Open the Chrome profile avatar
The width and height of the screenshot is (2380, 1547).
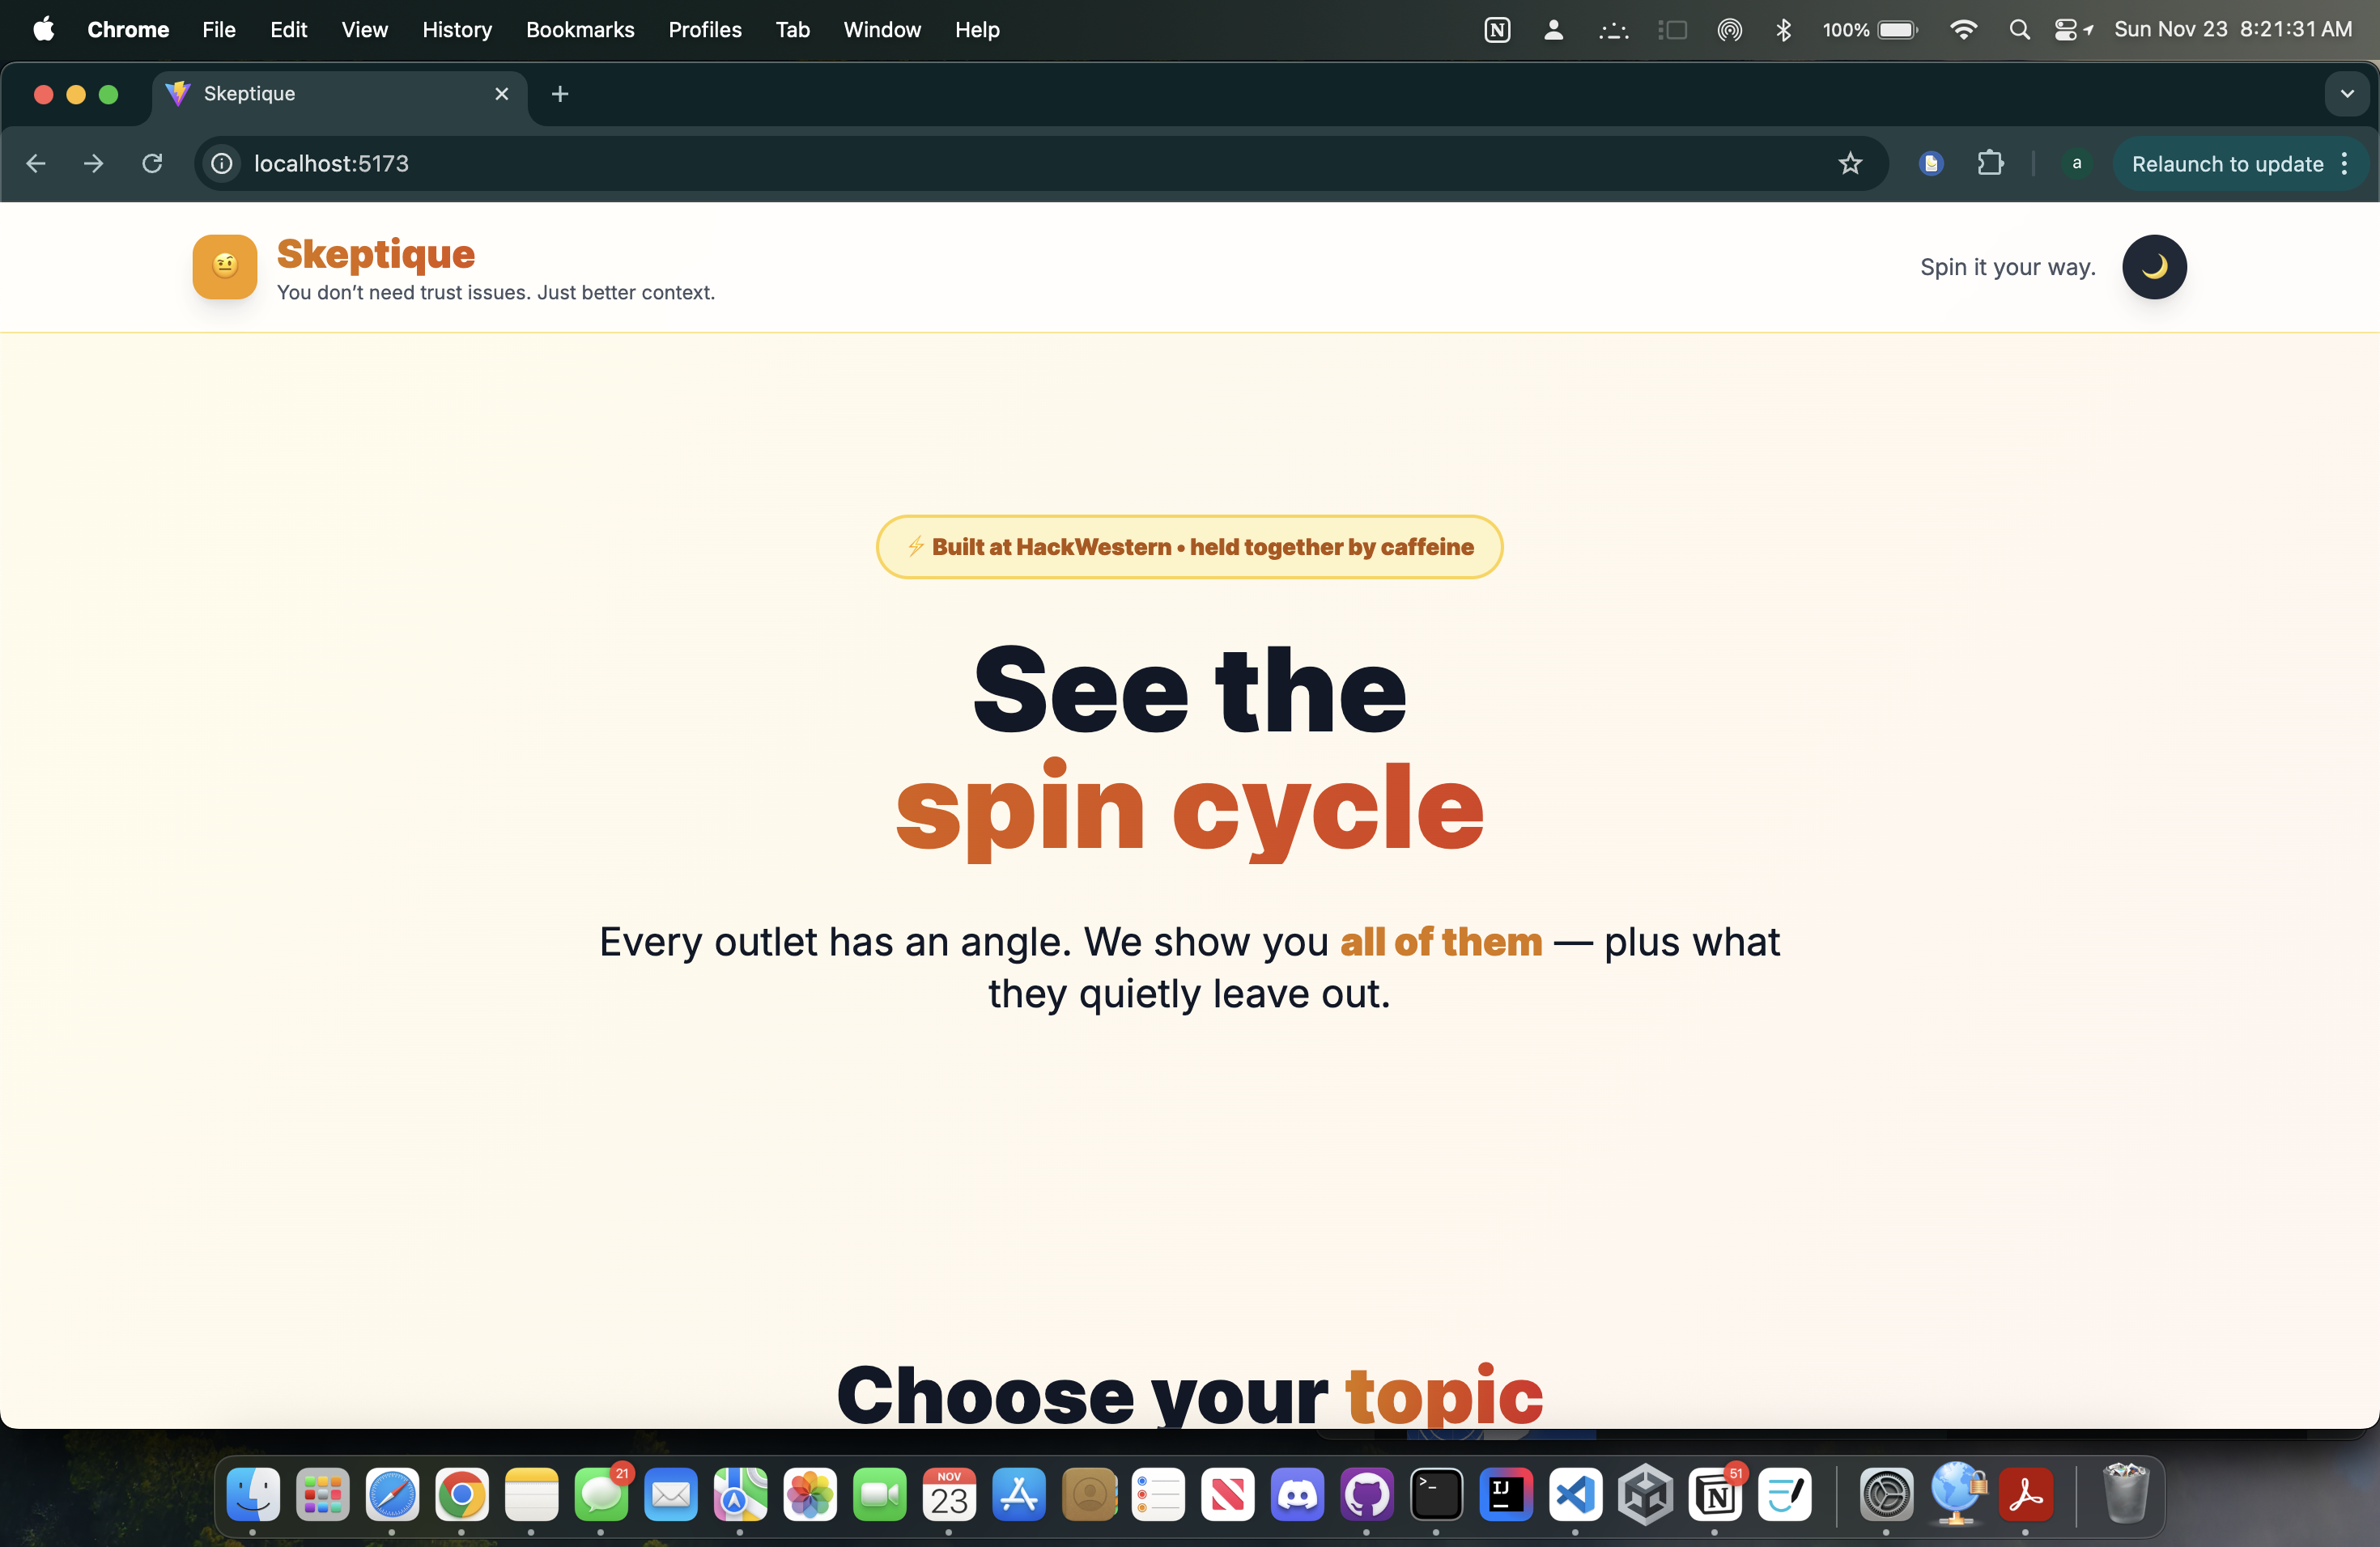[2076, 164]
